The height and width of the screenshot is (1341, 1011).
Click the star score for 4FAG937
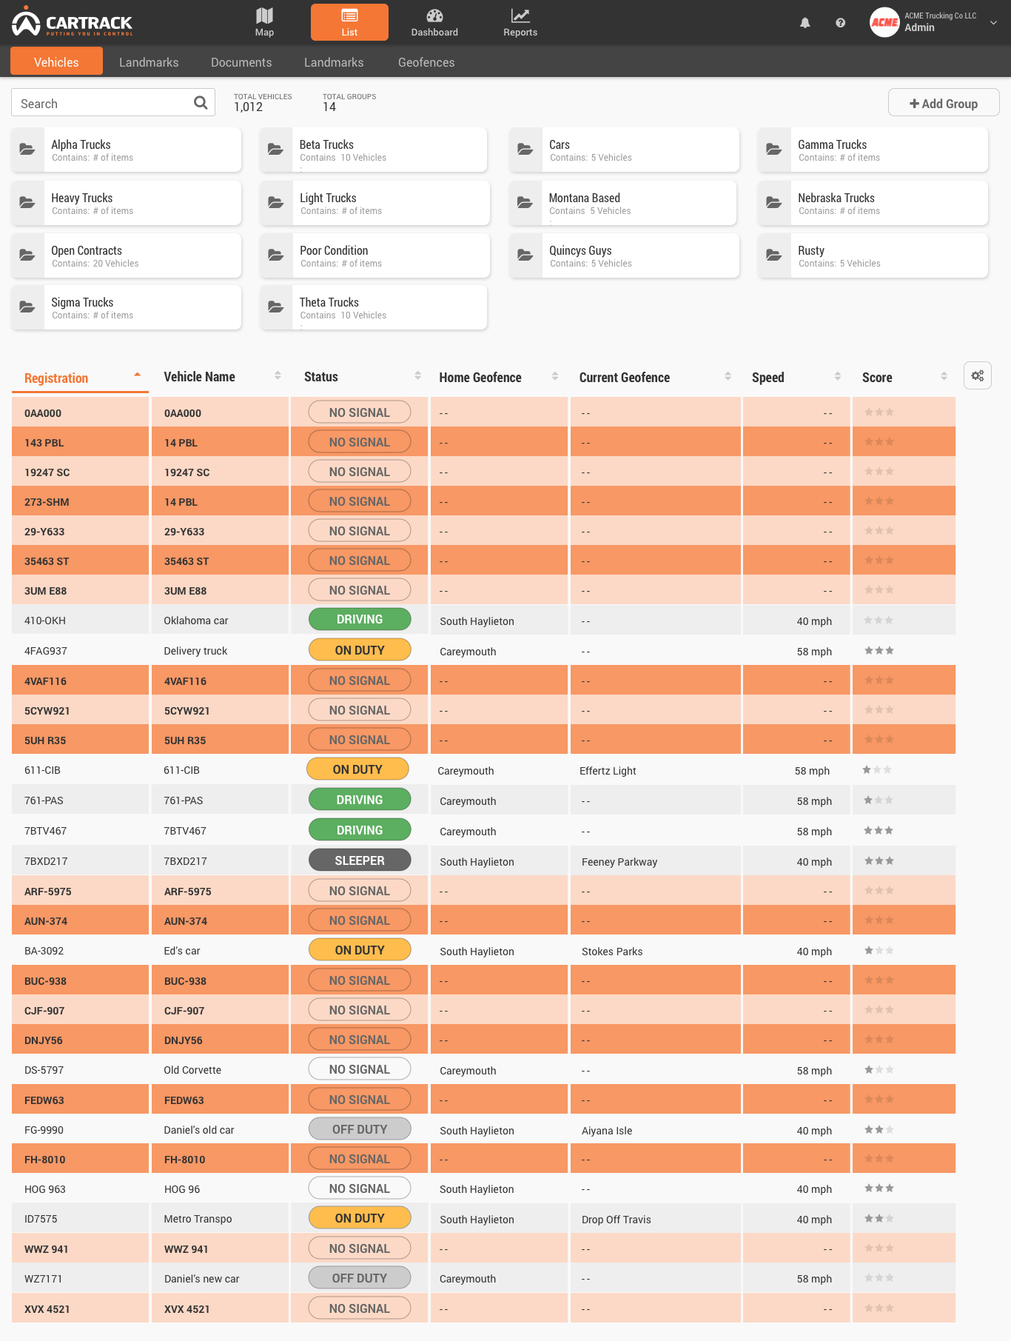tap(879, 650)
